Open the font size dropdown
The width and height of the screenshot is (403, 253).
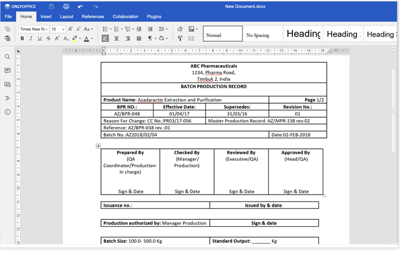63,29
